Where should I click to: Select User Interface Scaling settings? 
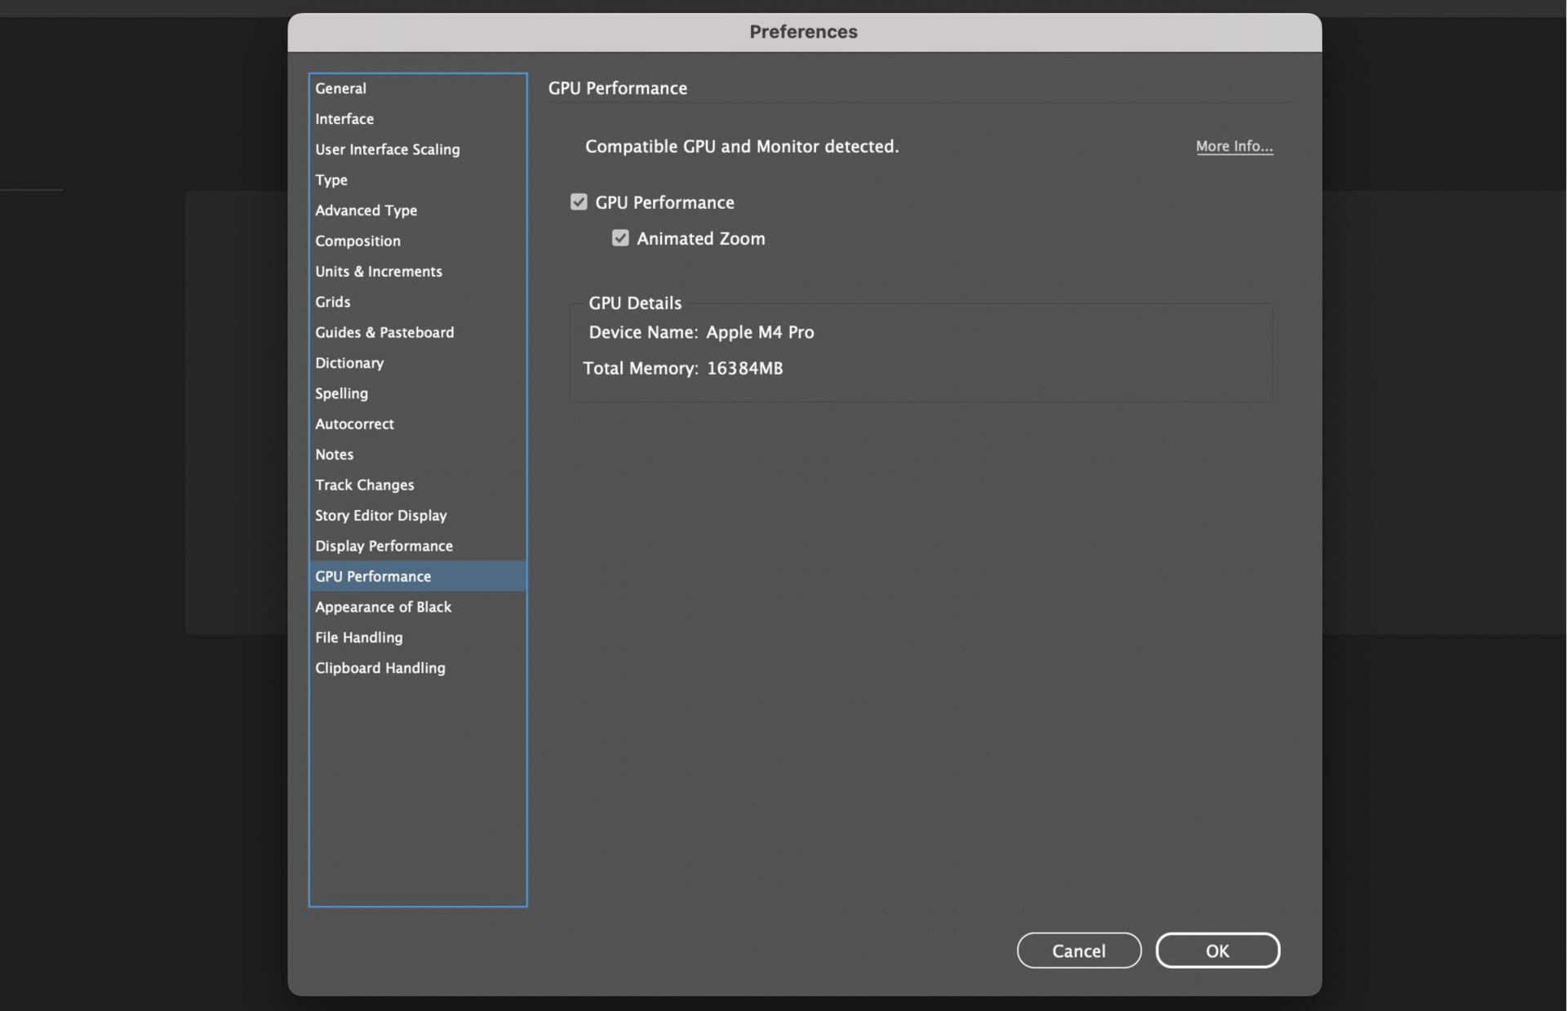coord(387,149)
